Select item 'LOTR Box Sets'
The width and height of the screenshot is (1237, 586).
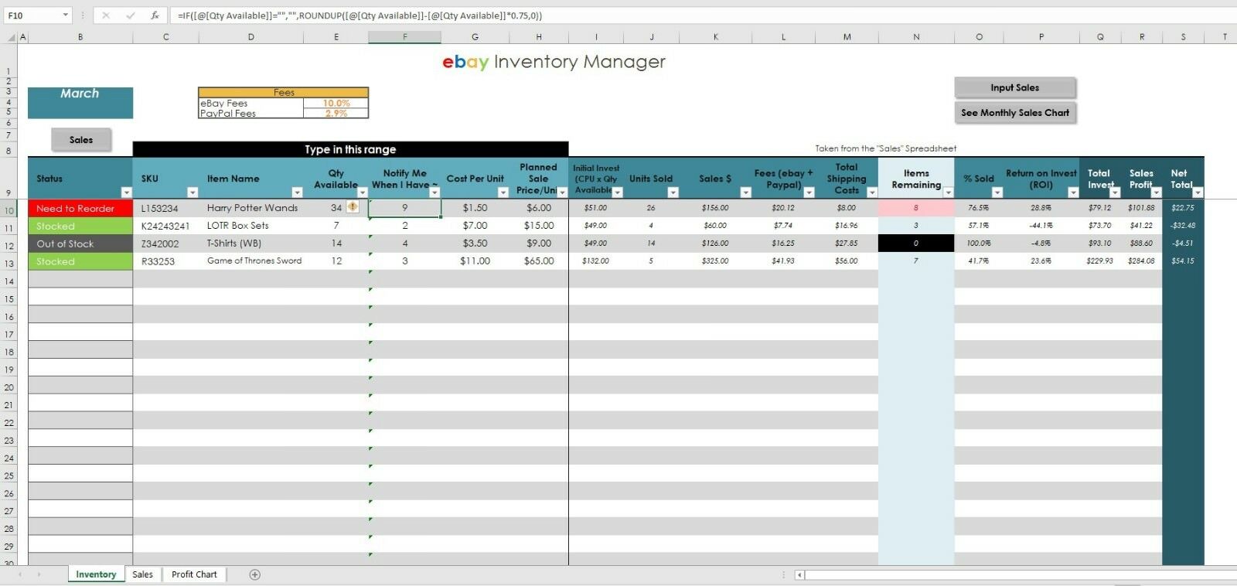[x=252, y=226]
